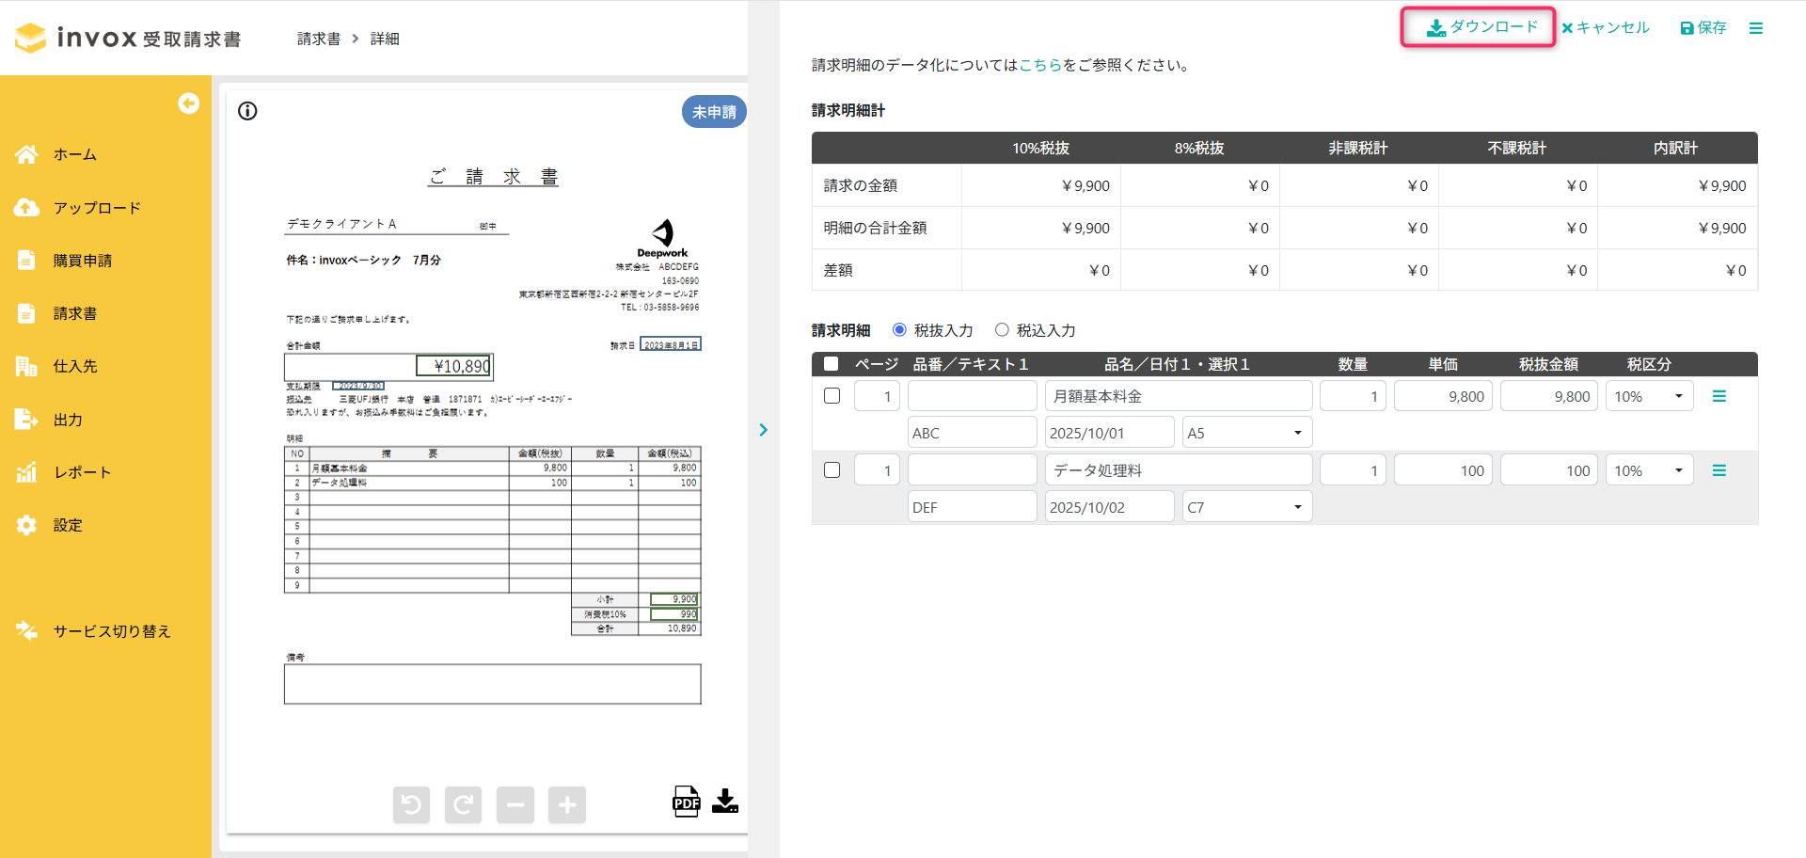Click the download icon below the preview
This screenshot has height=858, width=1806.
[x=725, y=802]
